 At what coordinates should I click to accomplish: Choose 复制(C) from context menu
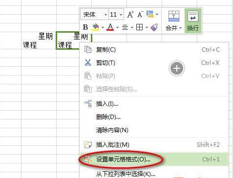[154, 50]
